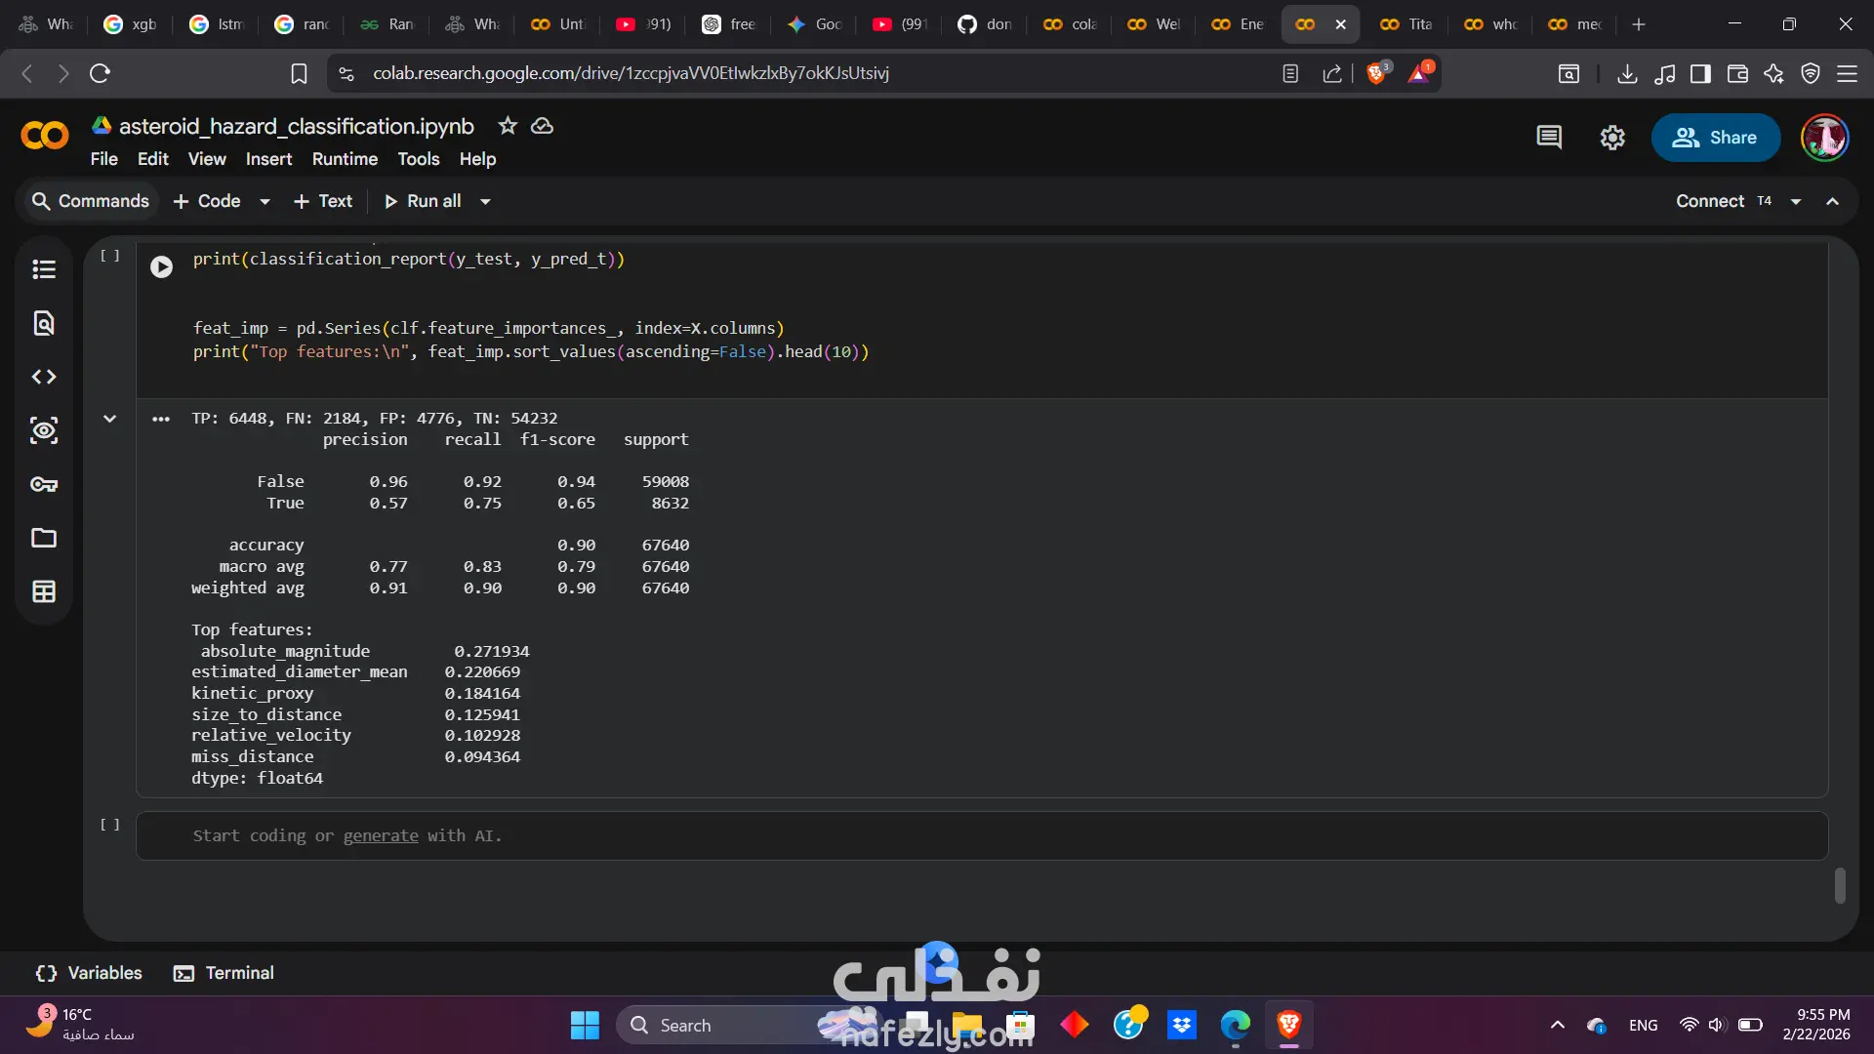
Task: Open the find and replace sidebar icon
Action: (44, 323)
